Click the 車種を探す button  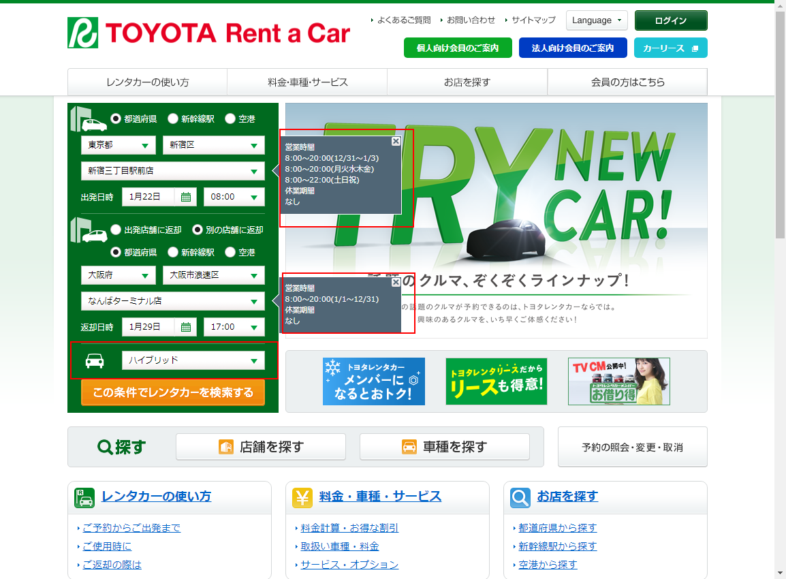pos(445,447)
